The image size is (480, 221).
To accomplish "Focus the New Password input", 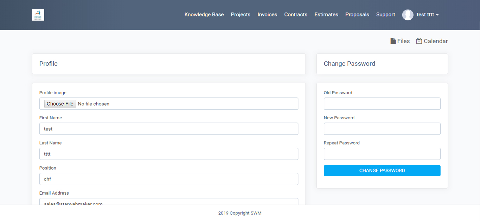I will click(382, 129).
